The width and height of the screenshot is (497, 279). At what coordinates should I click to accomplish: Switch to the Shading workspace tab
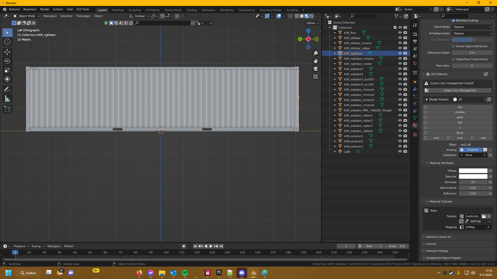click(x=191, y=10)
